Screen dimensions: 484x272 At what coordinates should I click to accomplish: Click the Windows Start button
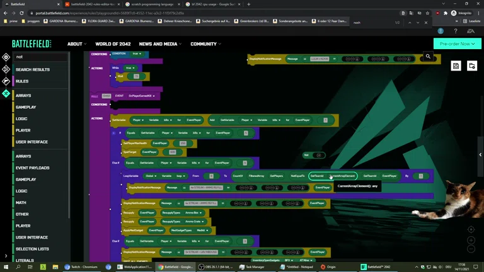pyautogui.click(x=6, y=267)
